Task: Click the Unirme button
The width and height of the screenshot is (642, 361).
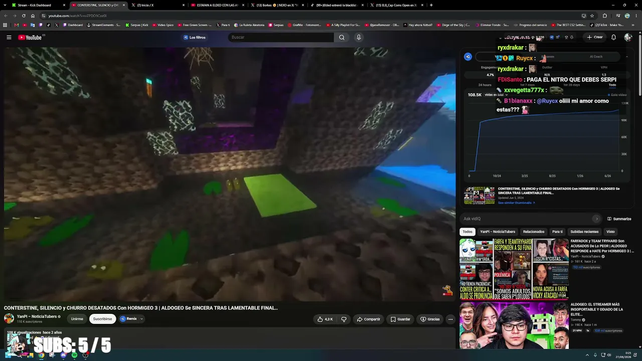Action: tap(77, 319)
